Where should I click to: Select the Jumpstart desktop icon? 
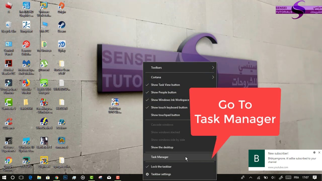click(26, 27)
